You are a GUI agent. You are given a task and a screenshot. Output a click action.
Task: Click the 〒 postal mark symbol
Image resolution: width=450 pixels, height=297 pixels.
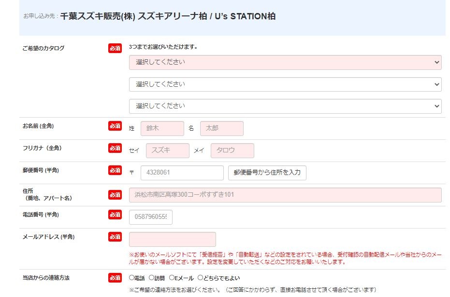point(132,173)
